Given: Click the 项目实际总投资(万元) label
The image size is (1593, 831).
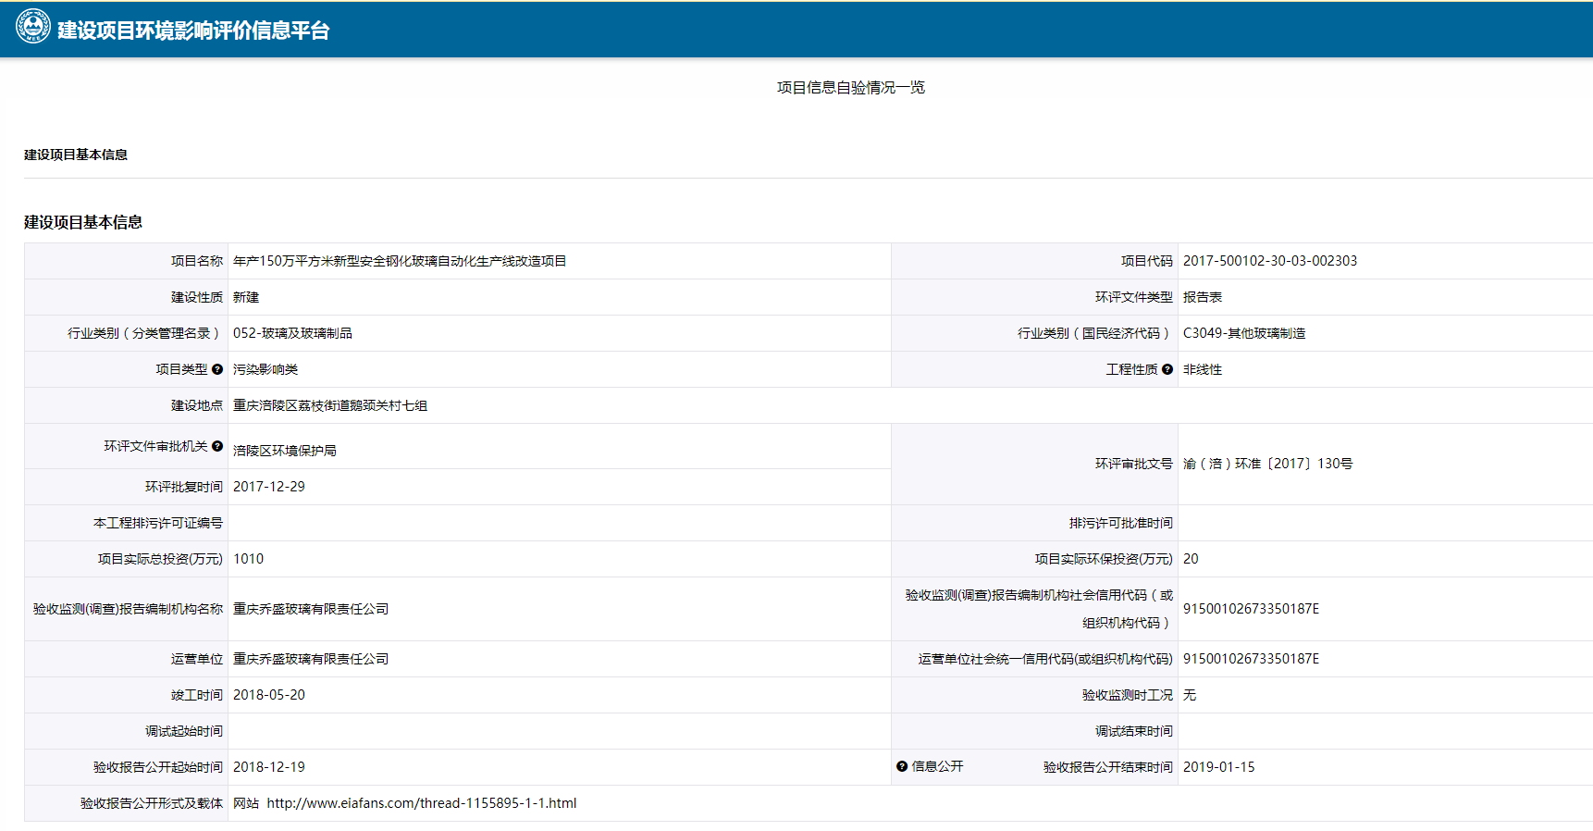Looking at the screenshot, I should pos(161,559).
